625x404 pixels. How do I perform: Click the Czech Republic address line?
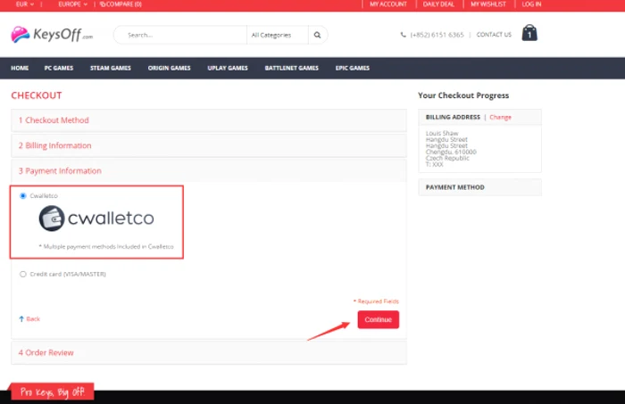(x=447, y=158)
